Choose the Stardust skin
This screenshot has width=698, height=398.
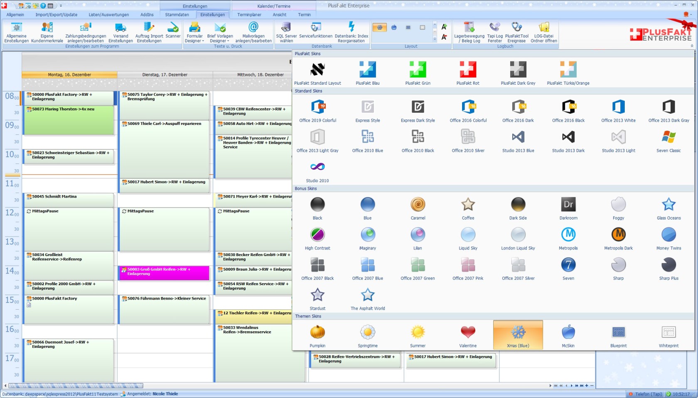click(x=317, y=299)
